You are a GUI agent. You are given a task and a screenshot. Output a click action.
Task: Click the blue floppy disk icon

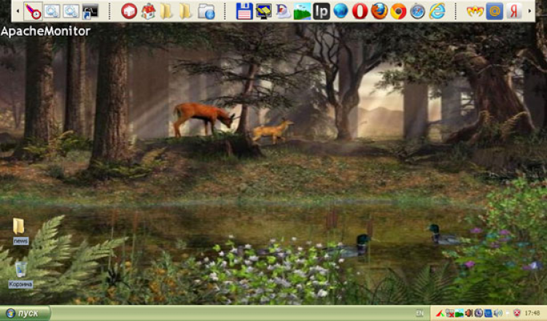point(244,11)
